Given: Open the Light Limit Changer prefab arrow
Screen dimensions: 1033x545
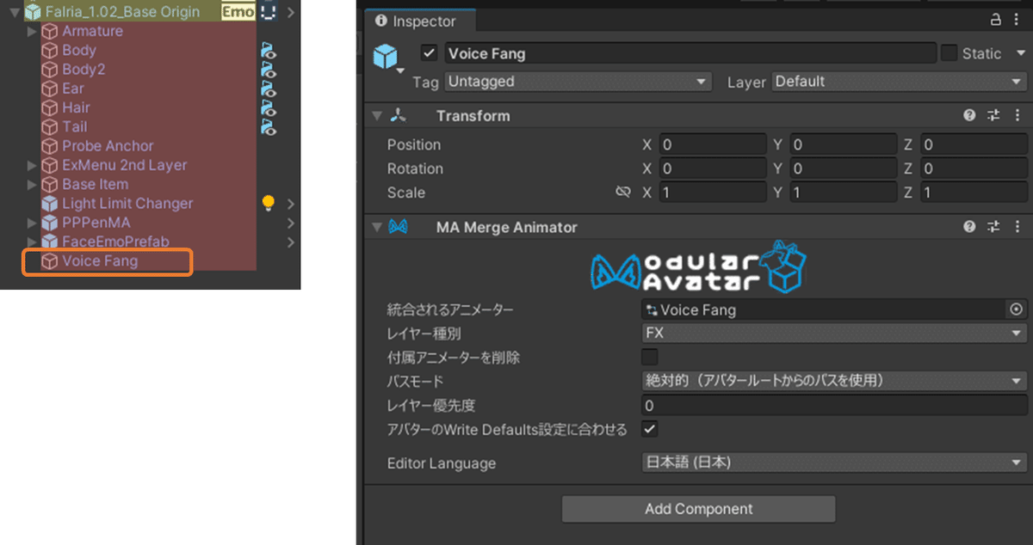Looking at the screenshot, I should pos(291,204).
